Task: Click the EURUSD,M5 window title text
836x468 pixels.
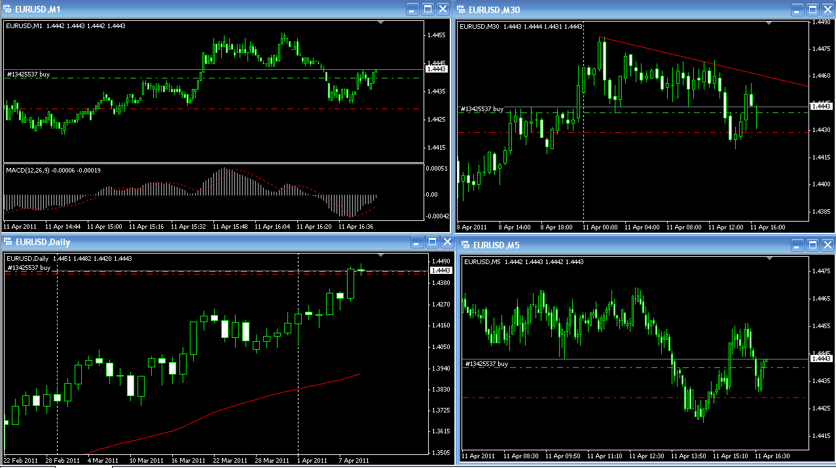Action: [x=497, y=245]
